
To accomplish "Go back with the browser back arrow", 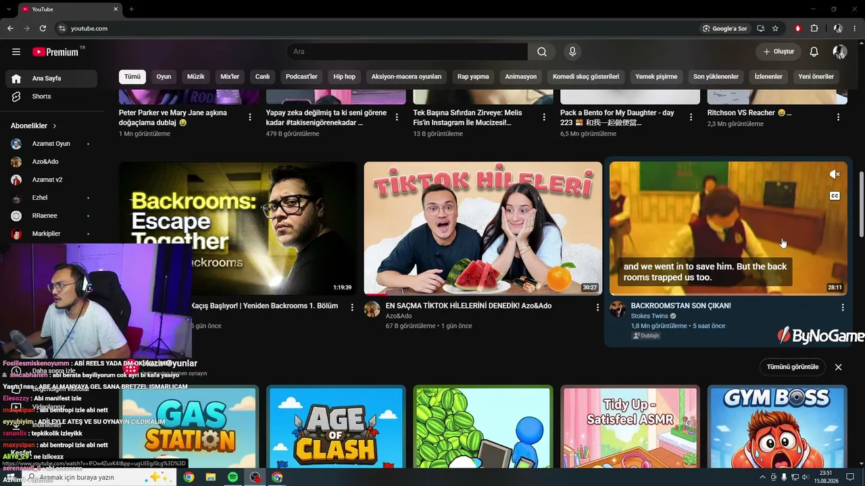I will [10, 28].
